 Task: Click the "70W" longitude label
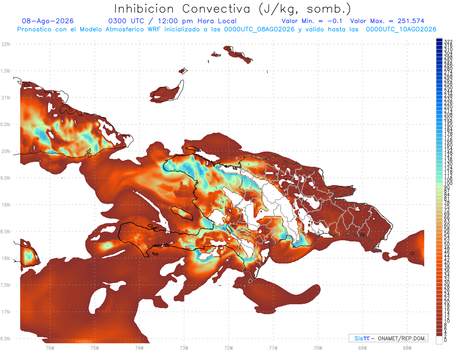[318, 348]
